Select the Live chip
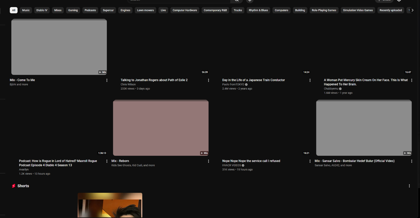The image size is (420, 218). tap(163, 10)
